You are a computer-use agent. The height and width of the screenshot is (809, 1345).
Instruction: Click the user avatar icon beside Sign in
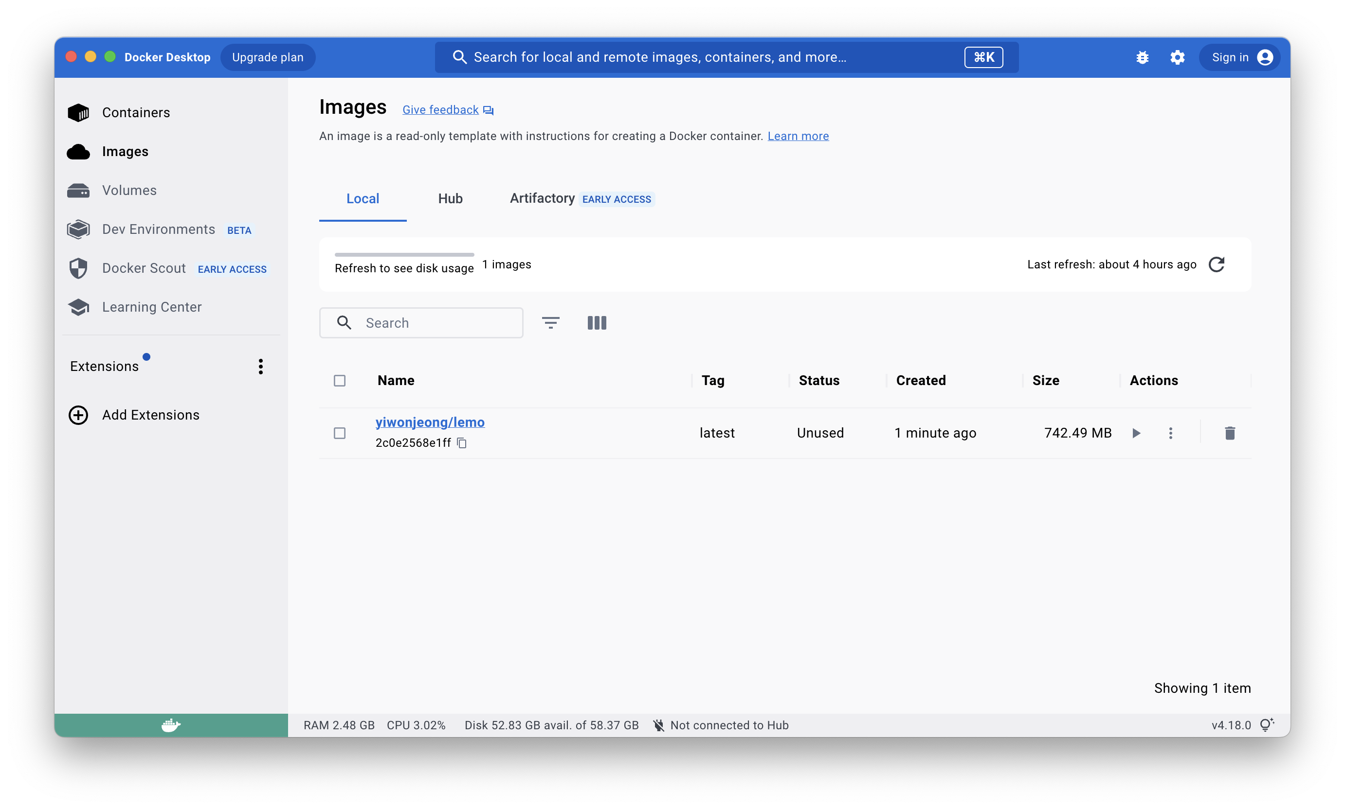tap(1264, 57)
